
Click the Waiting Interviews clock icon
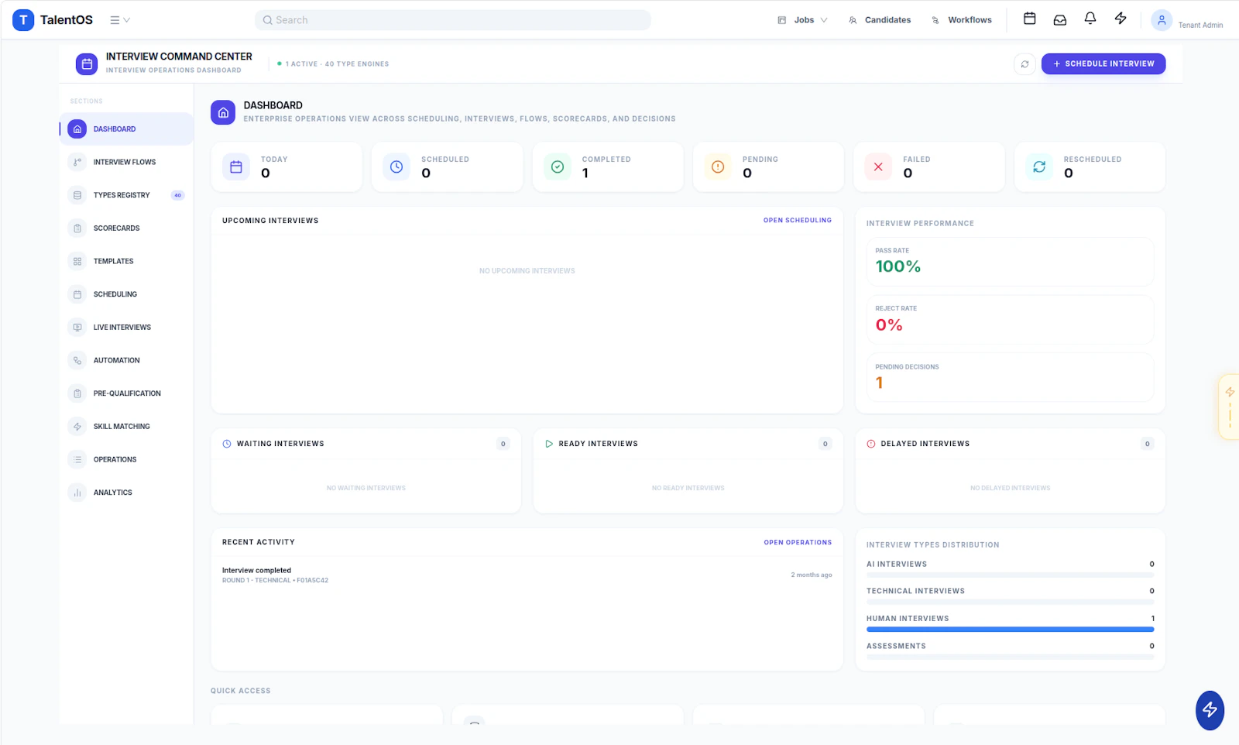pos(227,444)
